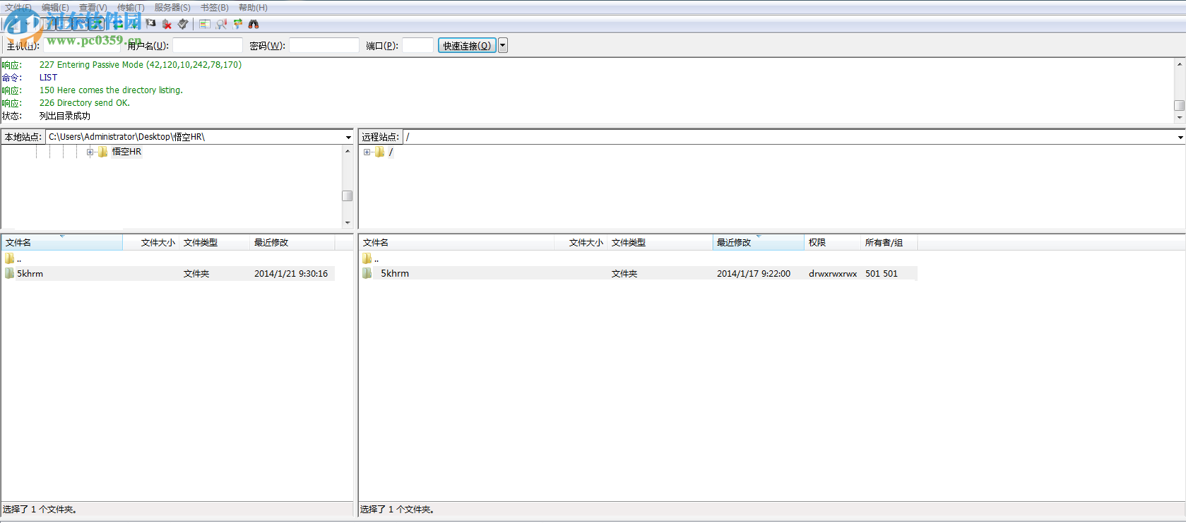Open the 帮助(H) menu
Screen dimensions: 1186x523
(253, 8)
